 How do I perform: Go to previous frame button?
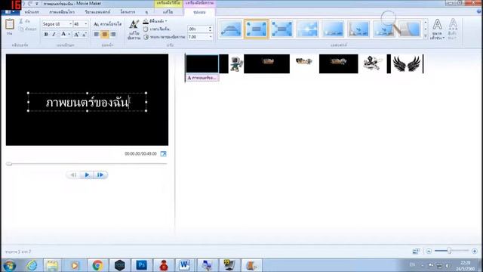(x=73, y=175)
